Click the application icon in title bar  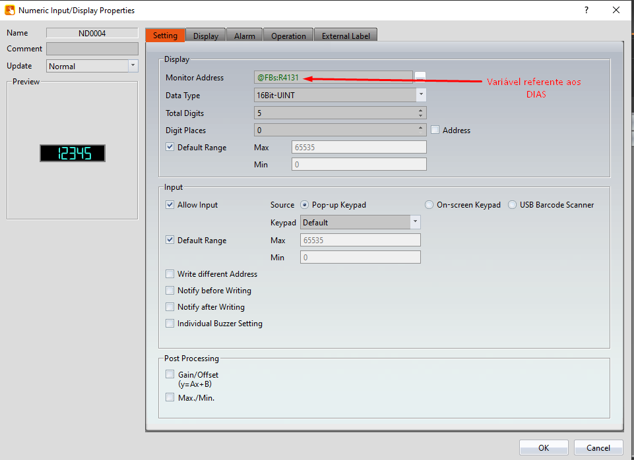pyautogui.click(x=10, y=11)
